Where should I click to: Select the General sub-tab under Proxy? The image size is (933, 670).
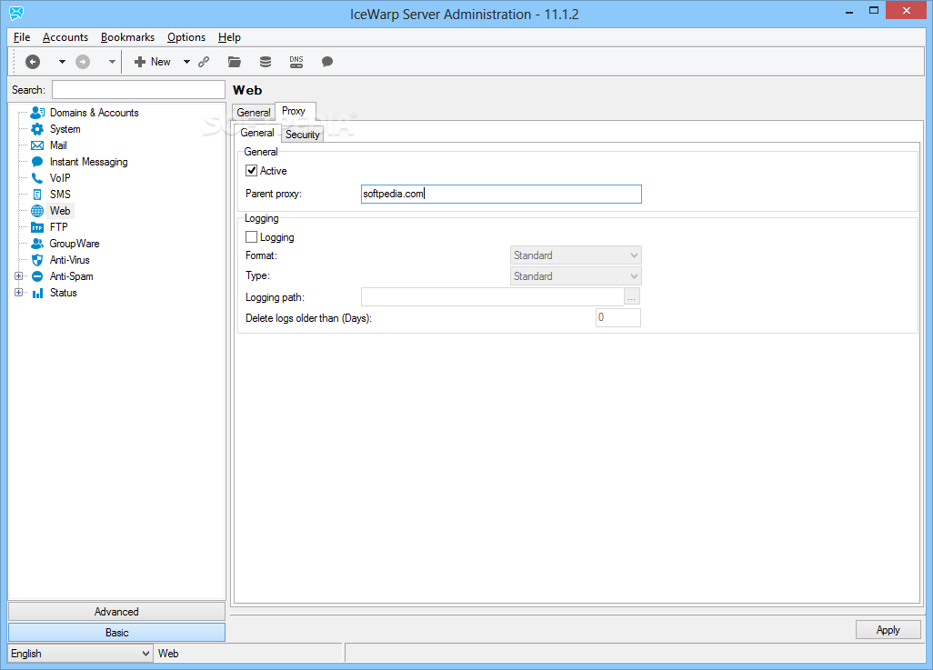(x=257, y=133)
